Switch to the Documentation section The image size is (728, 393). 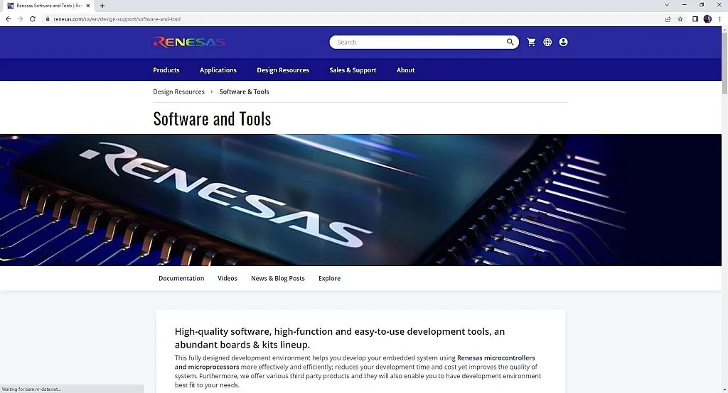tap(181, 278)
